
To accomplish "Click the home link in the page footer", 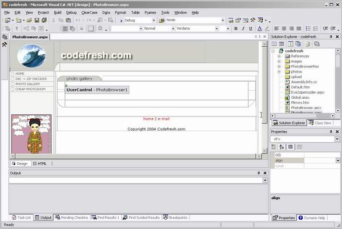I will pyautogui.click(x=148, y=119).
